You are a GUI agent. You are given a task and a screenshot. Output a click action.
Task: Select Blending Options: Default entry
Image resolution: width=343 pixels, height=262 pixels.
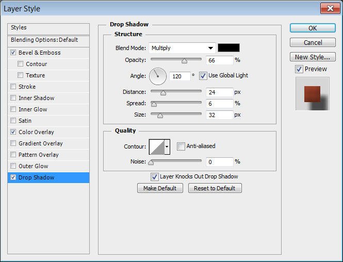[x=44, y=40]
